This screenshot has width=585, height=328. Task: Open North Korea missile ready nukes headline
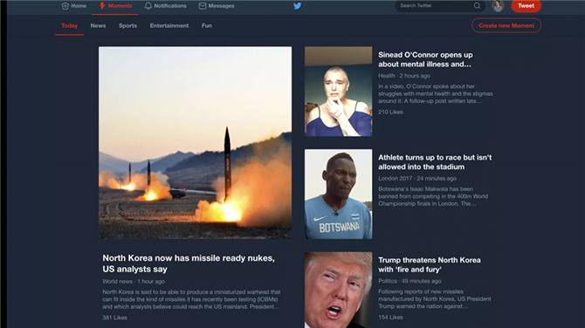[189, 263]
